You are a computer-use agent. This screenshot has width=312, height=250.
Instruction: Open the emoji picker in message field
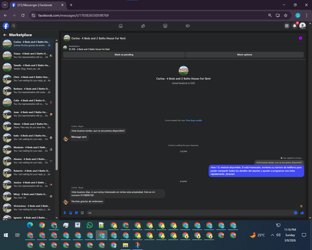click(x=295, y=212)
